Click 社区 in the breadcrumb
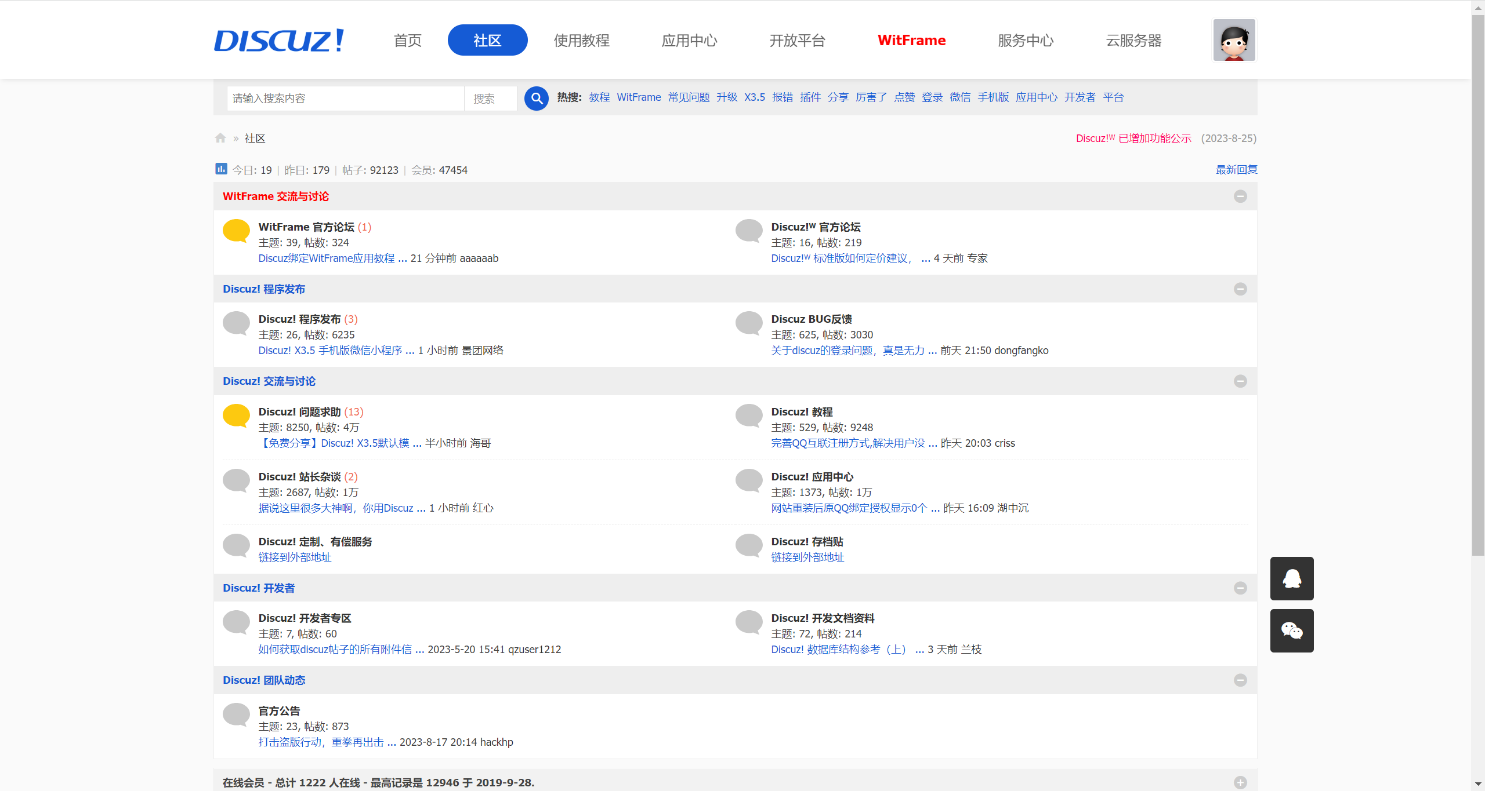Image resolution: width=1485 pixels, height=791 pixels. (255, 138)
